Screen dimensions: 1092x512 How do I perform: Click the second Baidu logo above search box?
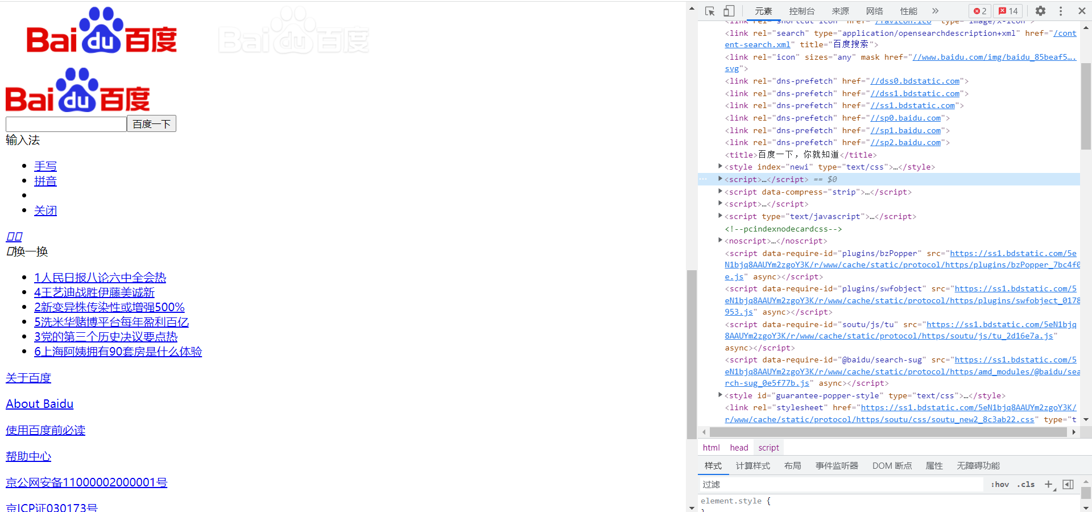(77, 90)
